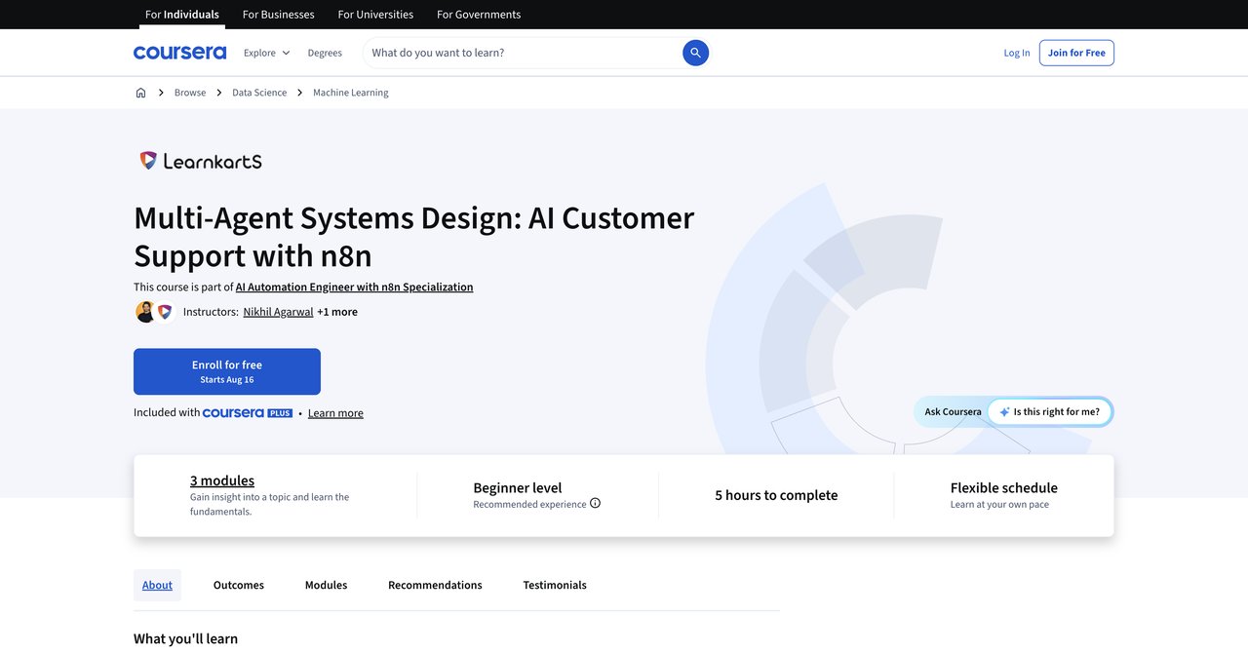1248x653 pixels.
Task: Expand the Explore dropdown menu
Action: click(266, 53)
